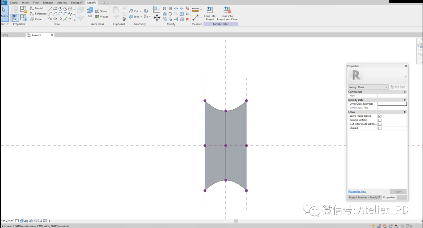Viewport: 423px width, 228px height.
Task: Toggle Work Plane-Based checkbox
Action: pyautogui.click(x=380, y=116)
